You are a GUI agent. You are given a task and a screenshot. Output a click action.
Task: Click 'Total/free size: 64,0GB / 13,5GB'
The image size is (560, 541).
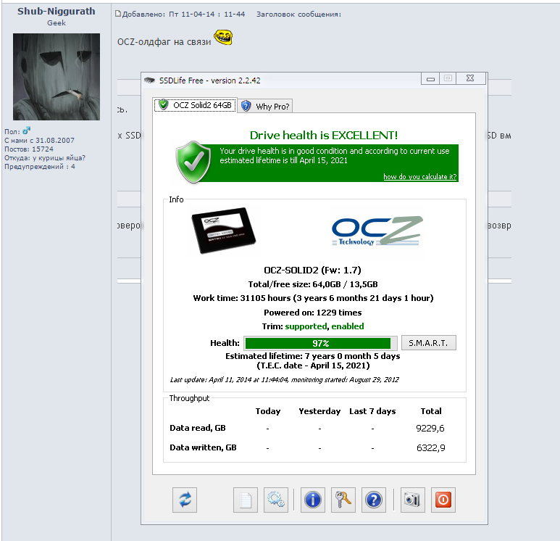coord(313,284)
